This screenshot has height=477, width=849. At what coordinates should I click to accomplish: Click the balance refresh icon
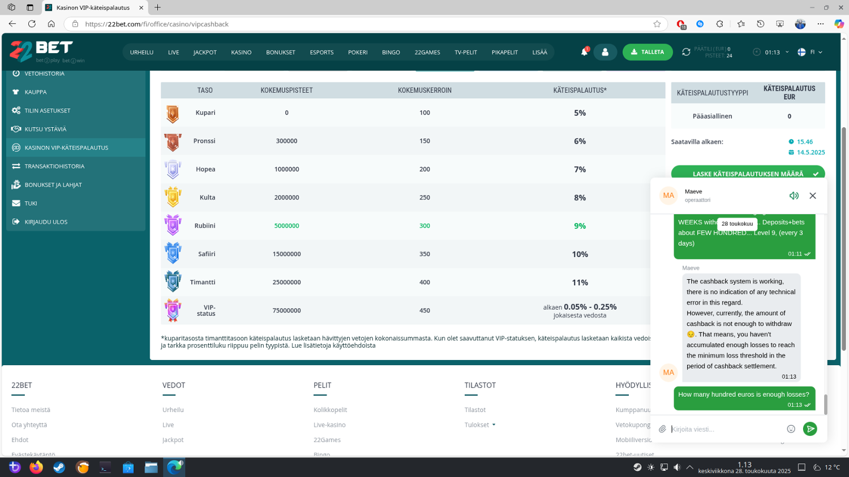[686, 52]
